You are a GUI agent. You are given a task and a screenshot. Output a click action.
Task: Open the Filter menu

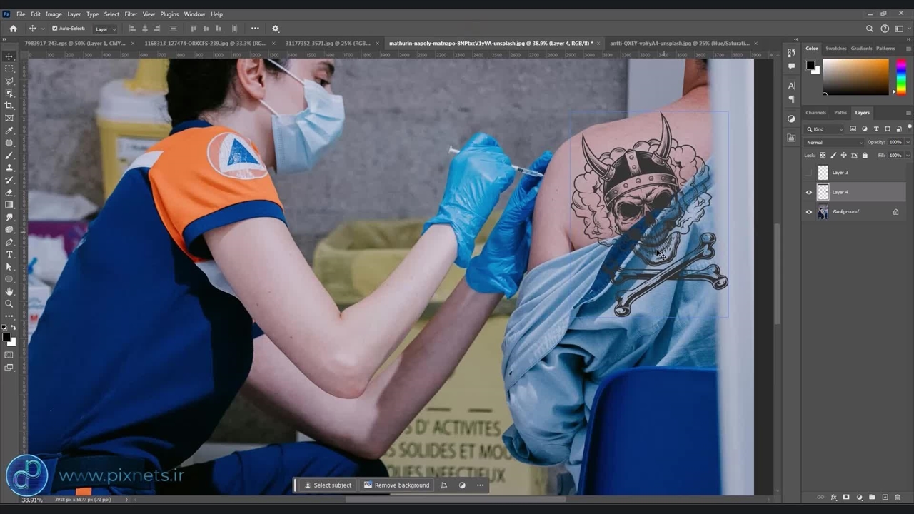point(131,14)
